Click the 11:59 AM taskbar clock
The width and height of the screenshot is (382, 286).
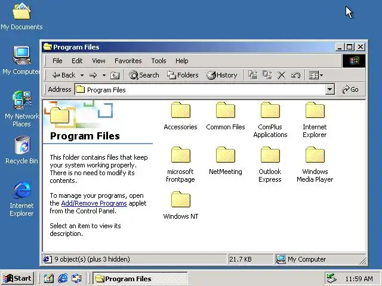coord(359,279)
